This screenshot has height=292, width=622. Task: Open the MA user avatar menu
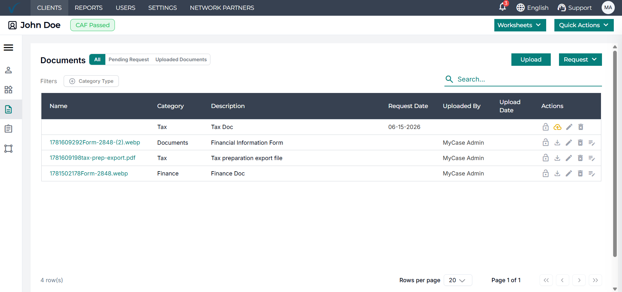(608, 8)
